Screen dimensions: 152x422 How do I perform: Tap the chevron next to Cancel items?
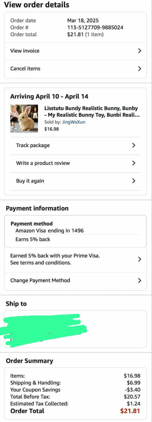click(x=139, y=69)
